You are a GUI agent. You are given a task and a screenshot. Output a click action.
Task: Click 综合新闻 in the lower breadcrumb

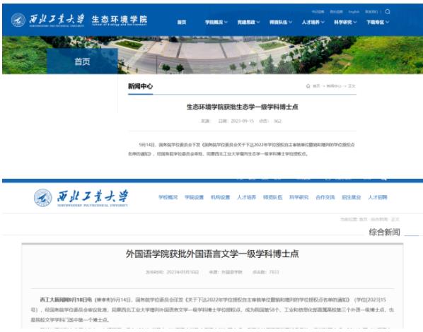pos(379,220)
